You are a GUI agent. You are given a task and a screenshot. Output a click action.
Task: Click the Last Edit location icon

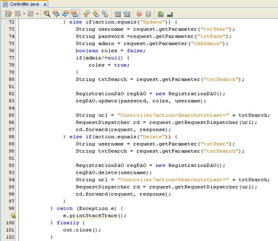click(8, 14)
